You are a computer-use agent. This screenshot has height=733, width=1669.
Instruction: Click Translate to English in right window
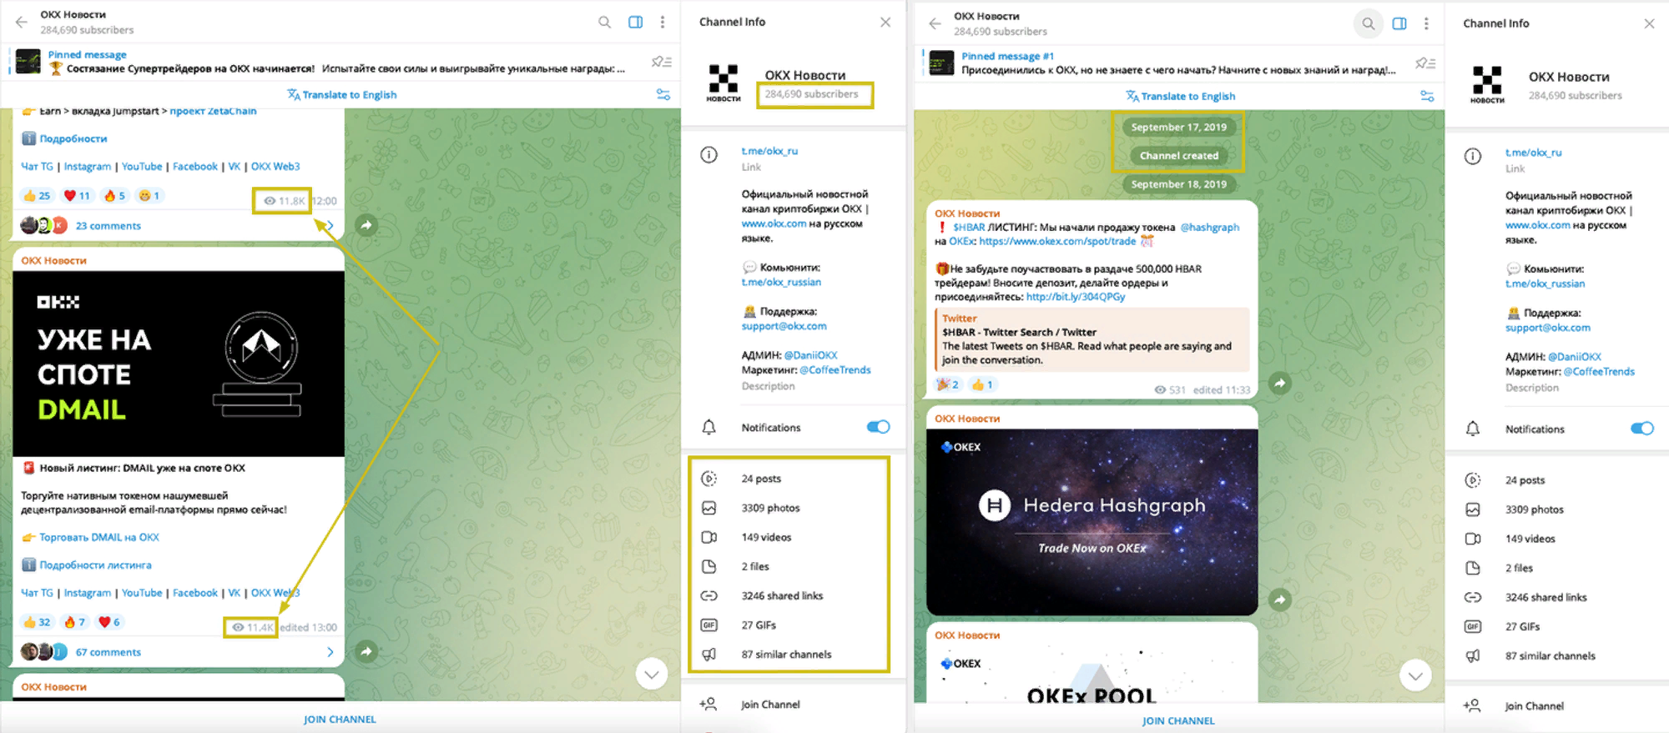tap(1180, 96)
